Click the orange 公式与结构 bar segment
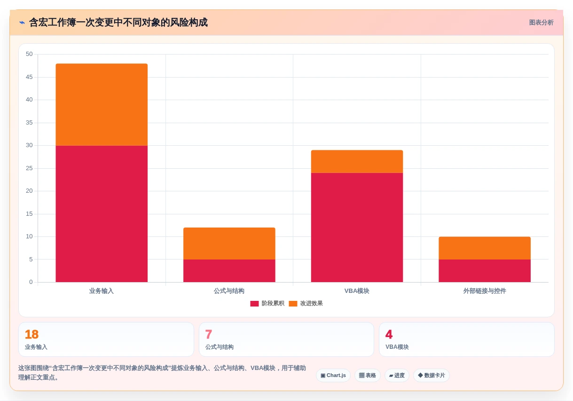 click(x=229, y=244)
